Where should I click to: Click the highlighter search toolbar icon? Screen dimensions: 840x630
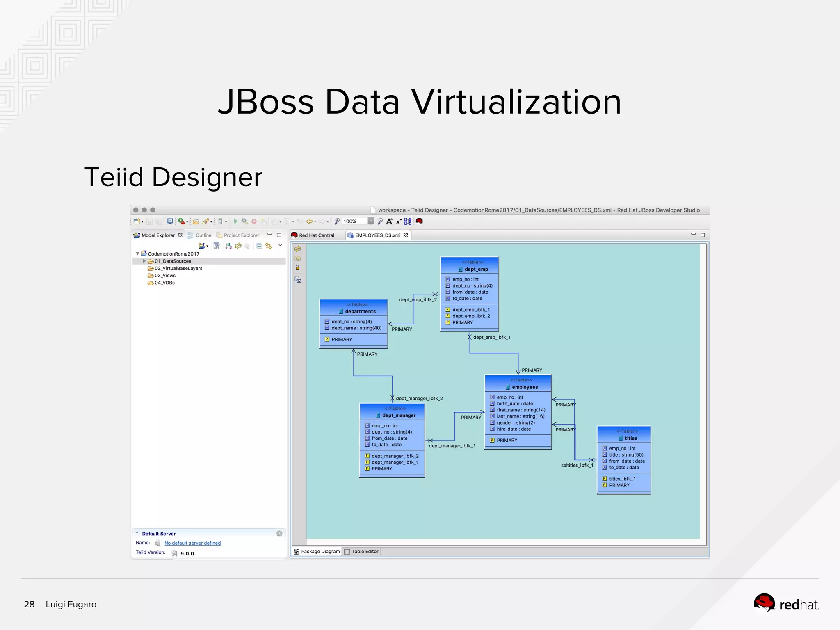tap(206, 221)
